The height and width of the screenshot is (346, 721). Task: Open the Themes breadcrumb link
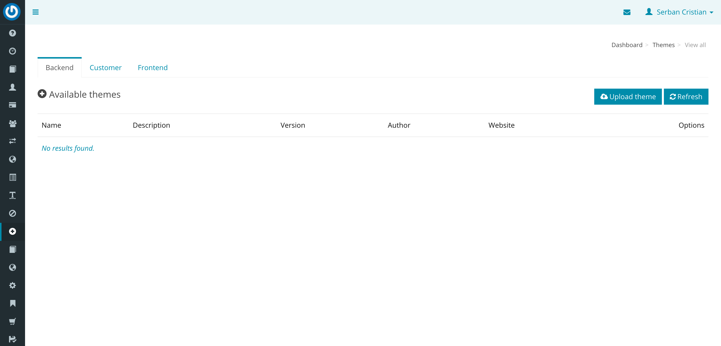point(664,45)
